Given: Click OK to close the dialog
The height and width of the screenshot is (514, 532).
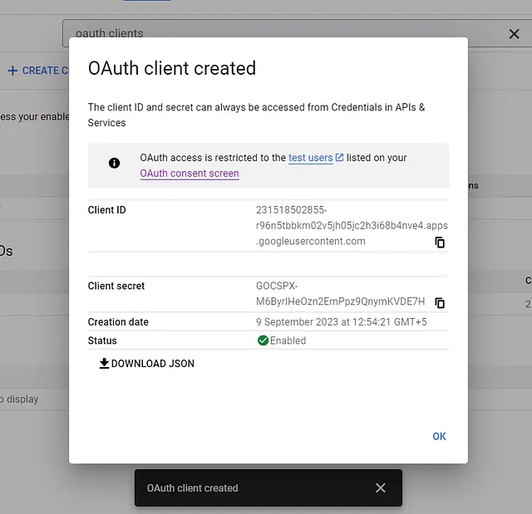Looking at the screenshot, I should pyautogui.click(x=439, y=437).
